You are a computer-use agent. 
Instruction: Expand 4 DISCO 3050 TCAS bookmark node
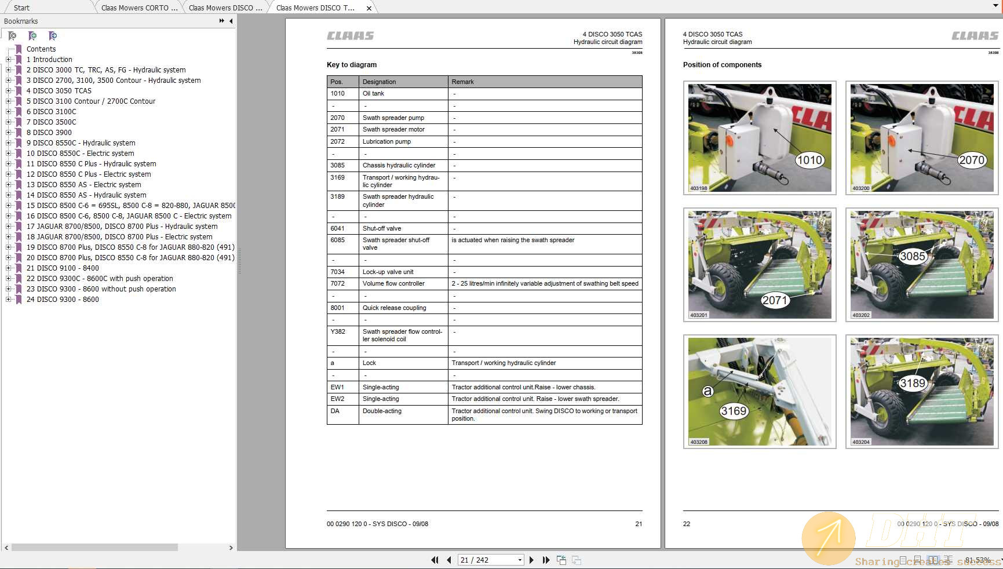coord(8,91)
